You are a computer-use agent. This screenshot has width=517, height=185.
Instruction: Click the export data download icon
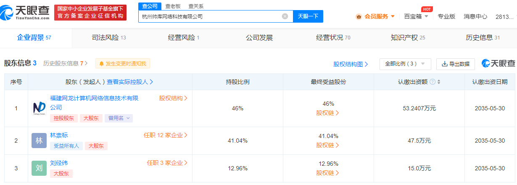point(445,64)
